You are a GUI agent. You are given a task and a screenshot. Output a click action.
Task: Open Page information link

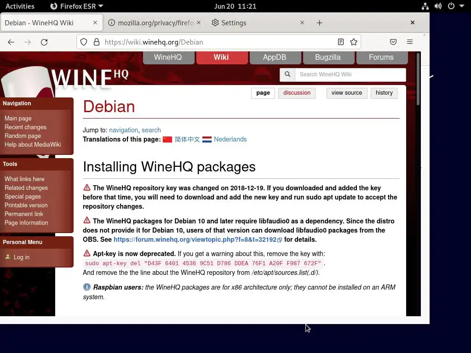tap(26, 222)
